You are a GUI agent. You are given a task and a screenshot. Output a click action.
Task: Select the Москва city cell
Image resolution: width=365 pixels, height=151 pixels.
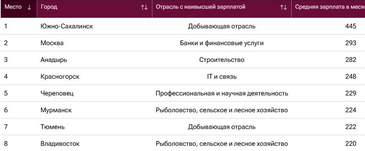pyautogui.click(x=52, y=43)
